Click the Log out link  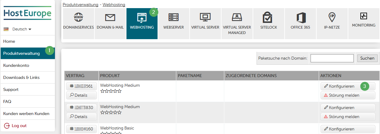tap(19, 126)
